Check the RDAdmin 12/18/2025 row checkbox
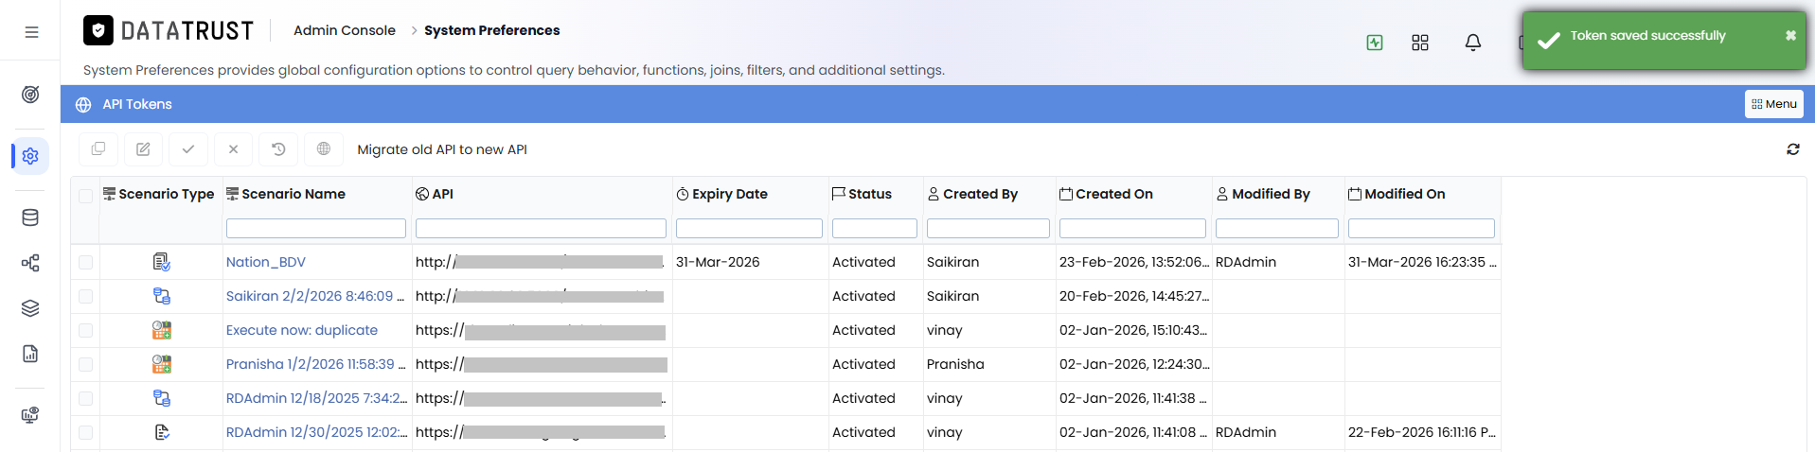This screenshot has width=1815, height=452. point(86,398)
